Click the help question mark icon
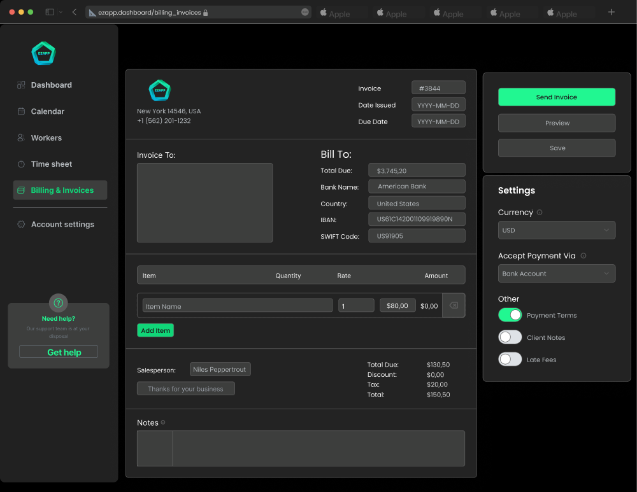Image resolution: width=637 pixels, height=492 pixels. [59, 303]
